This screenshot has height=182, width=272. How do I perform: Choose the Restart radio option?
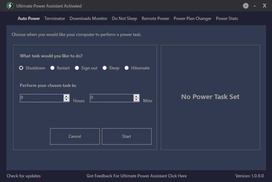(x=53, y=68)
